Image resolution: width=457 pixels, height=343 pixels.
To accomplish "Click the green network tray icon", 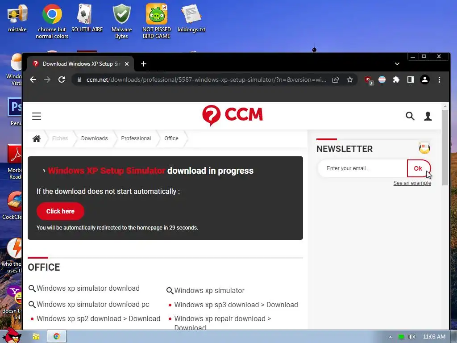I will click(x=401, y=337).
